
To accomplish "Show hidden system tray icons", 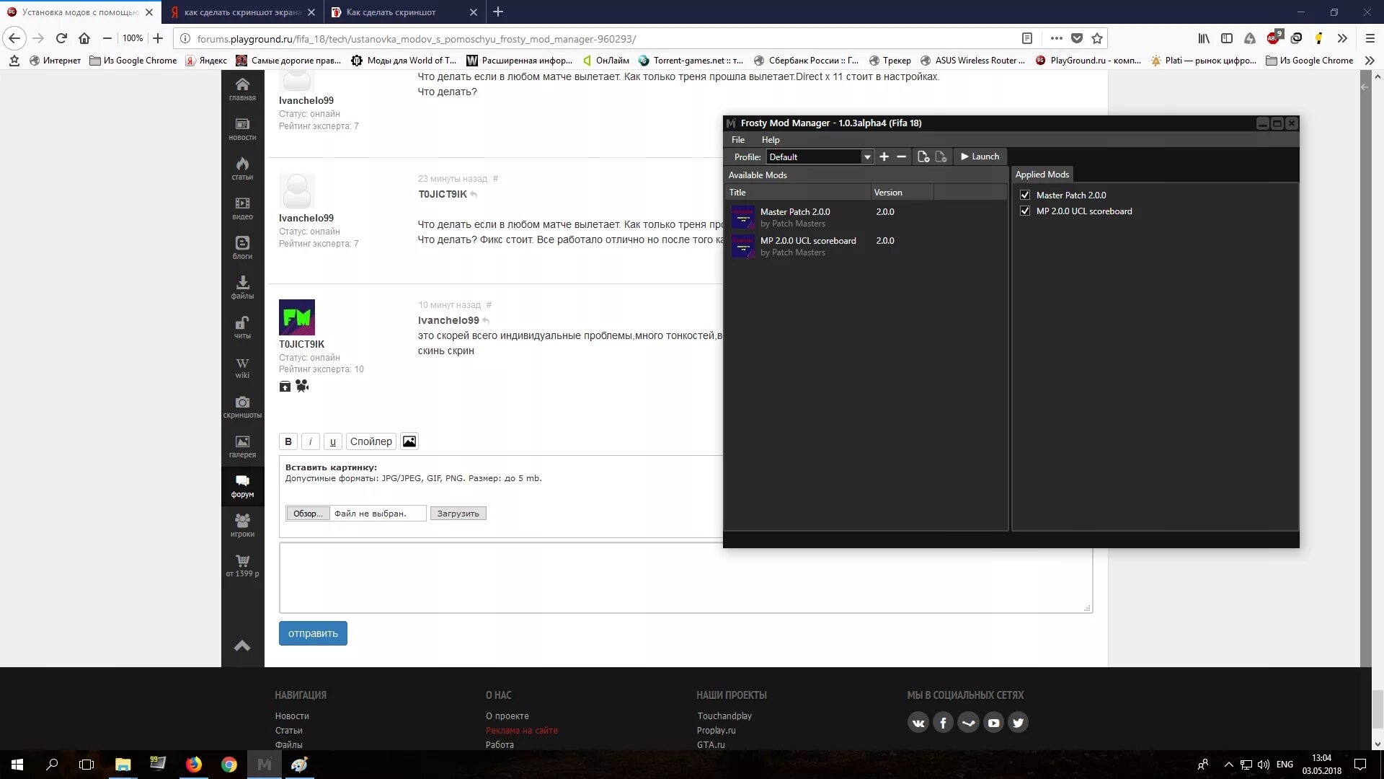I will click(x=1228, y=765).
